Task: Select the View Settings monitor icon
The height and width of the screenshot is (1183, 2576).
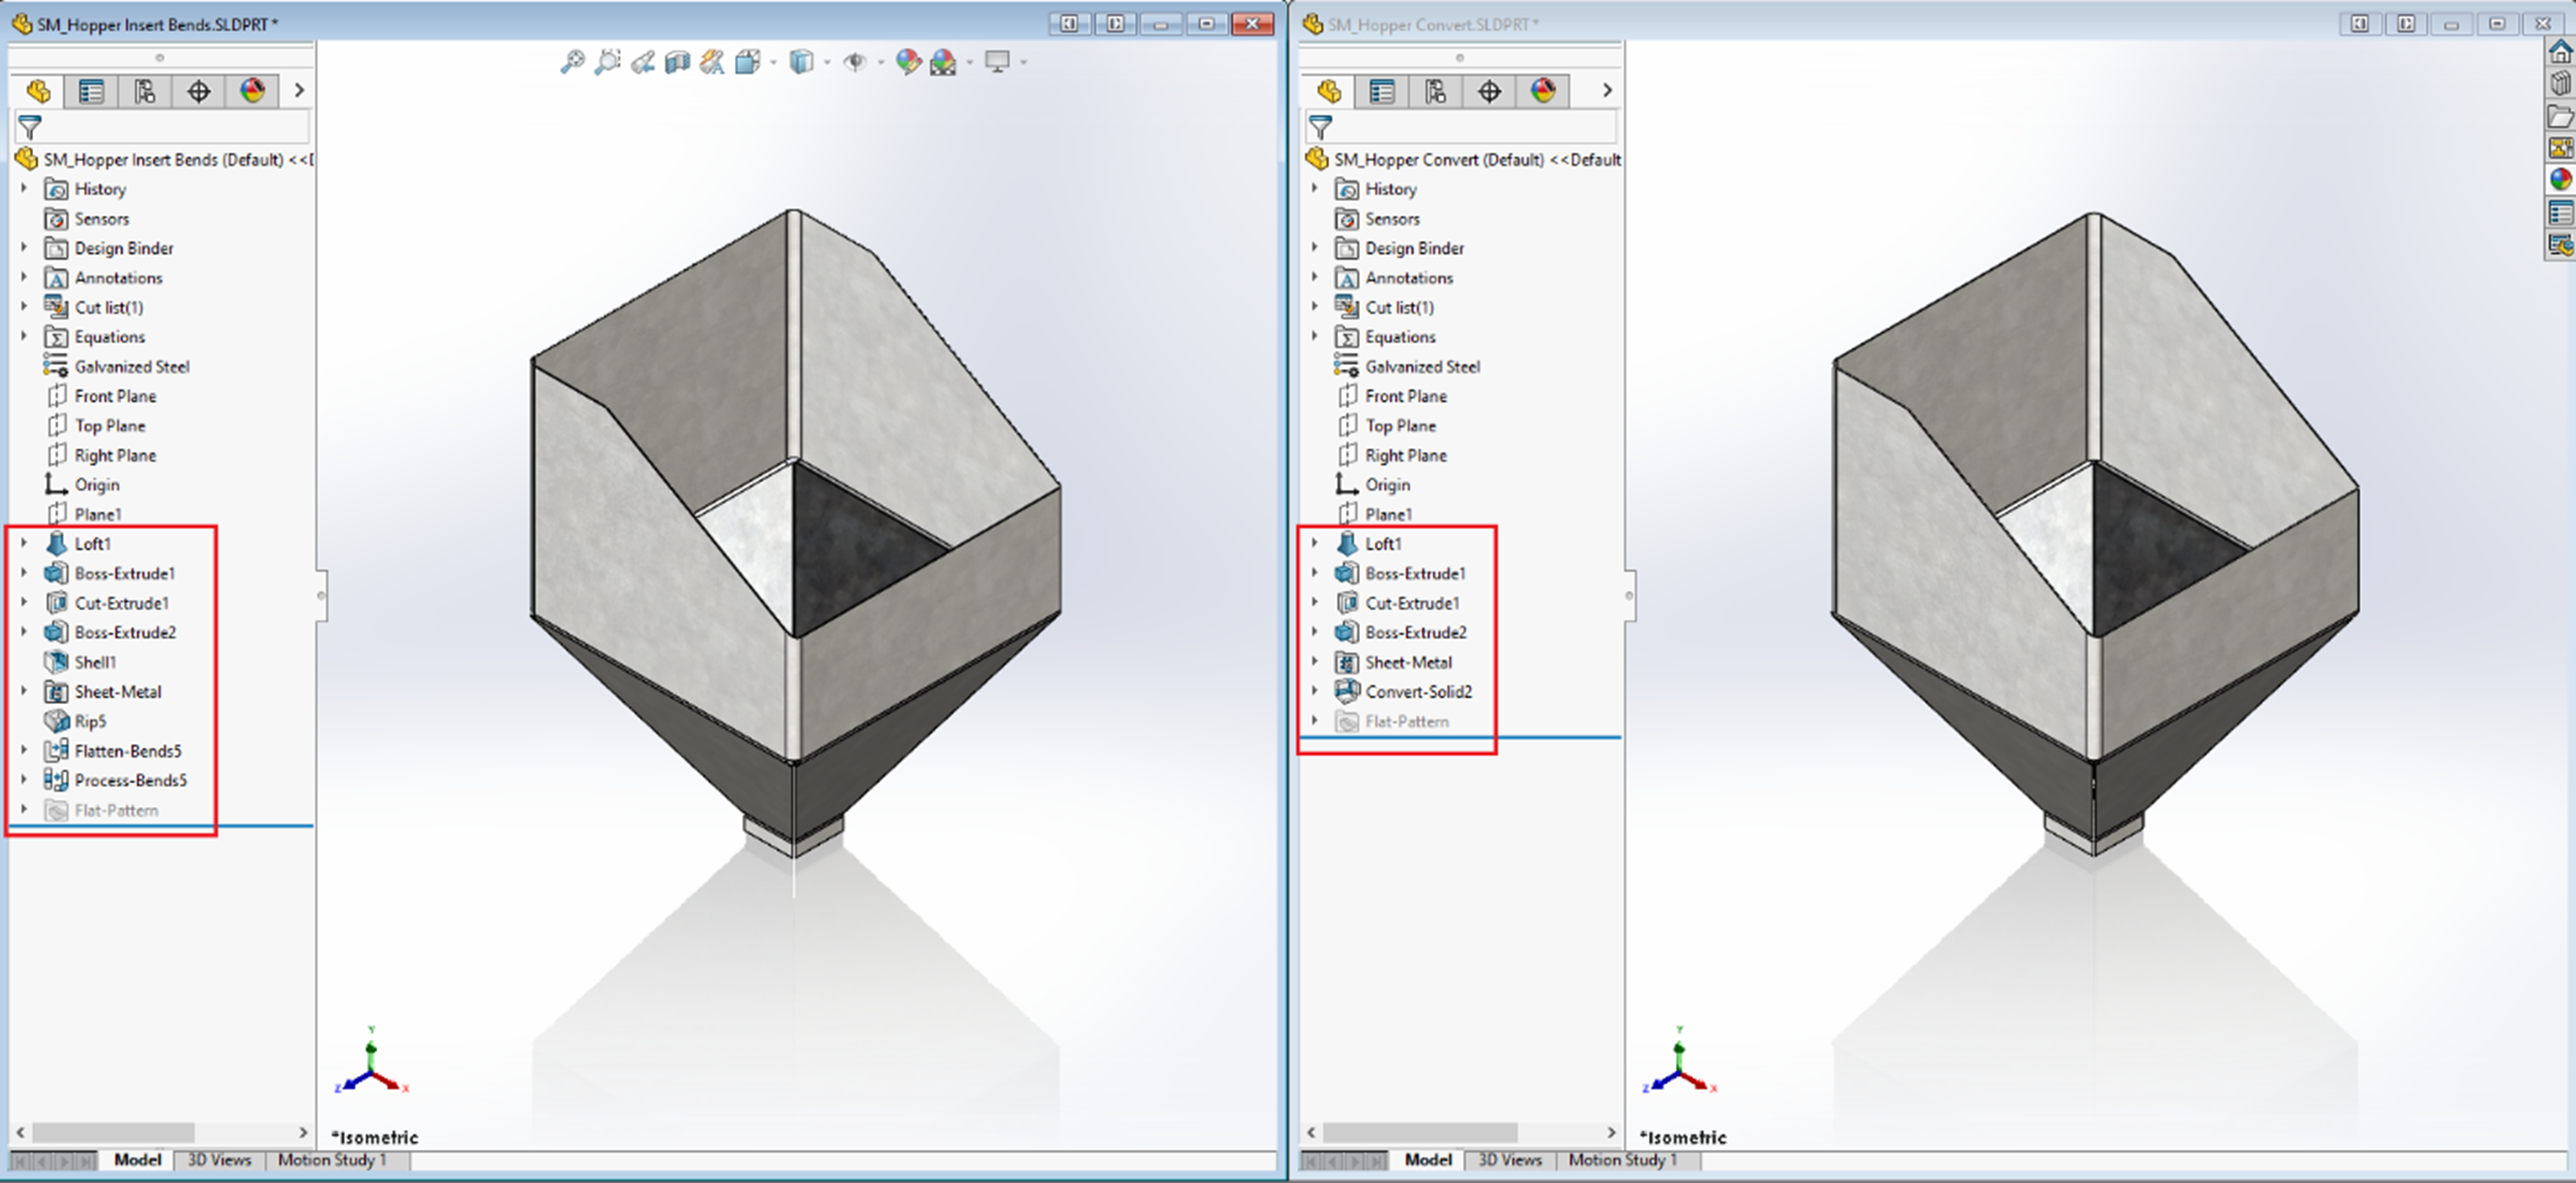Action: 997,62
